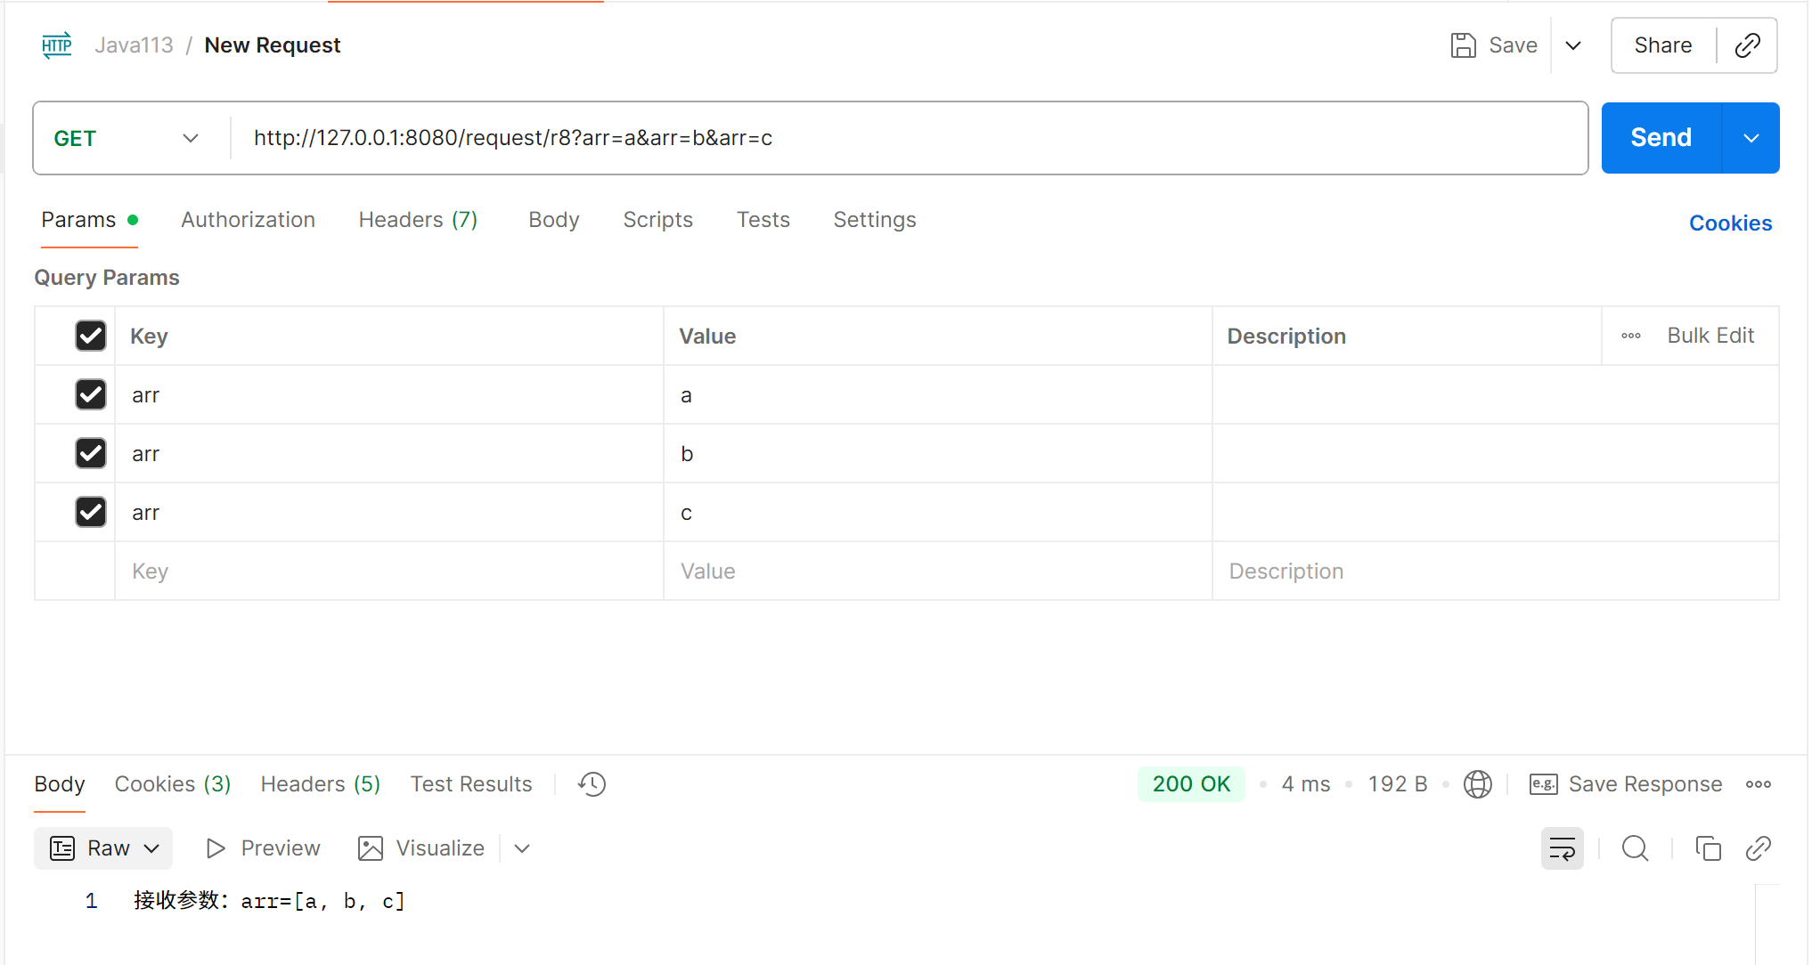Open the Raw format dropdown
Viewport: 1812px width, 965px height.
(104, 848)
